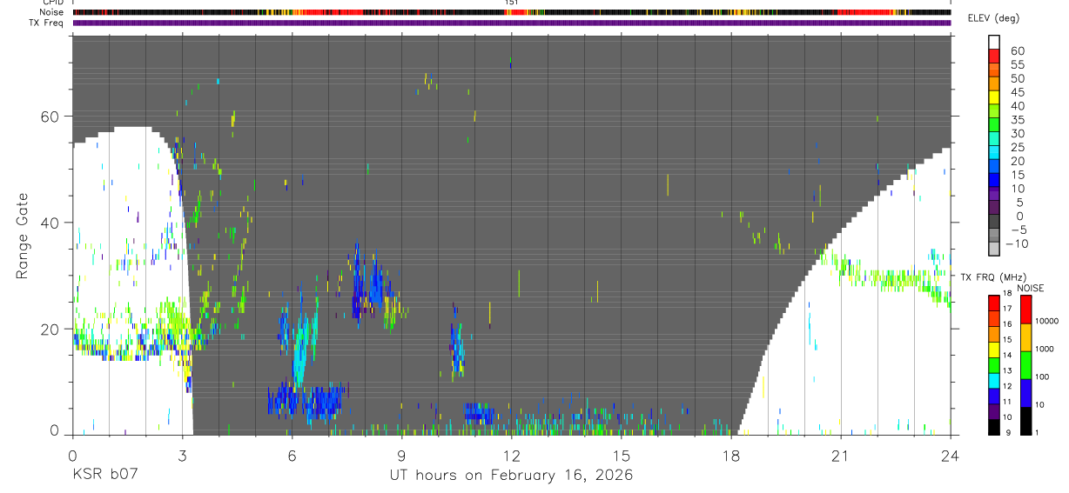Click the '24' tick on UT hours axis
The image size is (1069, 493).
951,455
